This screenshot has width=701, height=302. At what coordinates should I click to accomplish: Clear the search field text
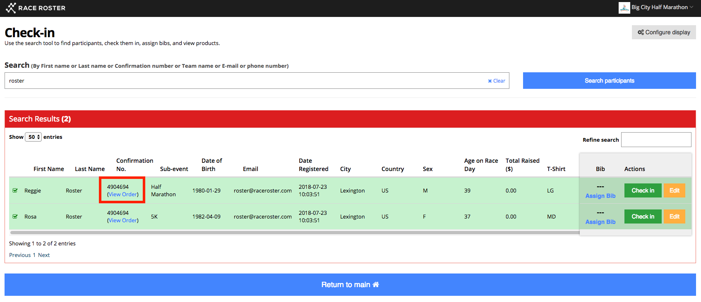497,81
